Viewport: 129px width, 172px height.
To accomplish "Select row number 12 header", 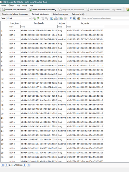I will 5,79.
